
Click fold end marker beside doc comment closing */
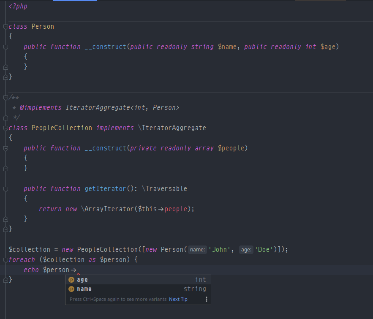[x=6, y=118]
